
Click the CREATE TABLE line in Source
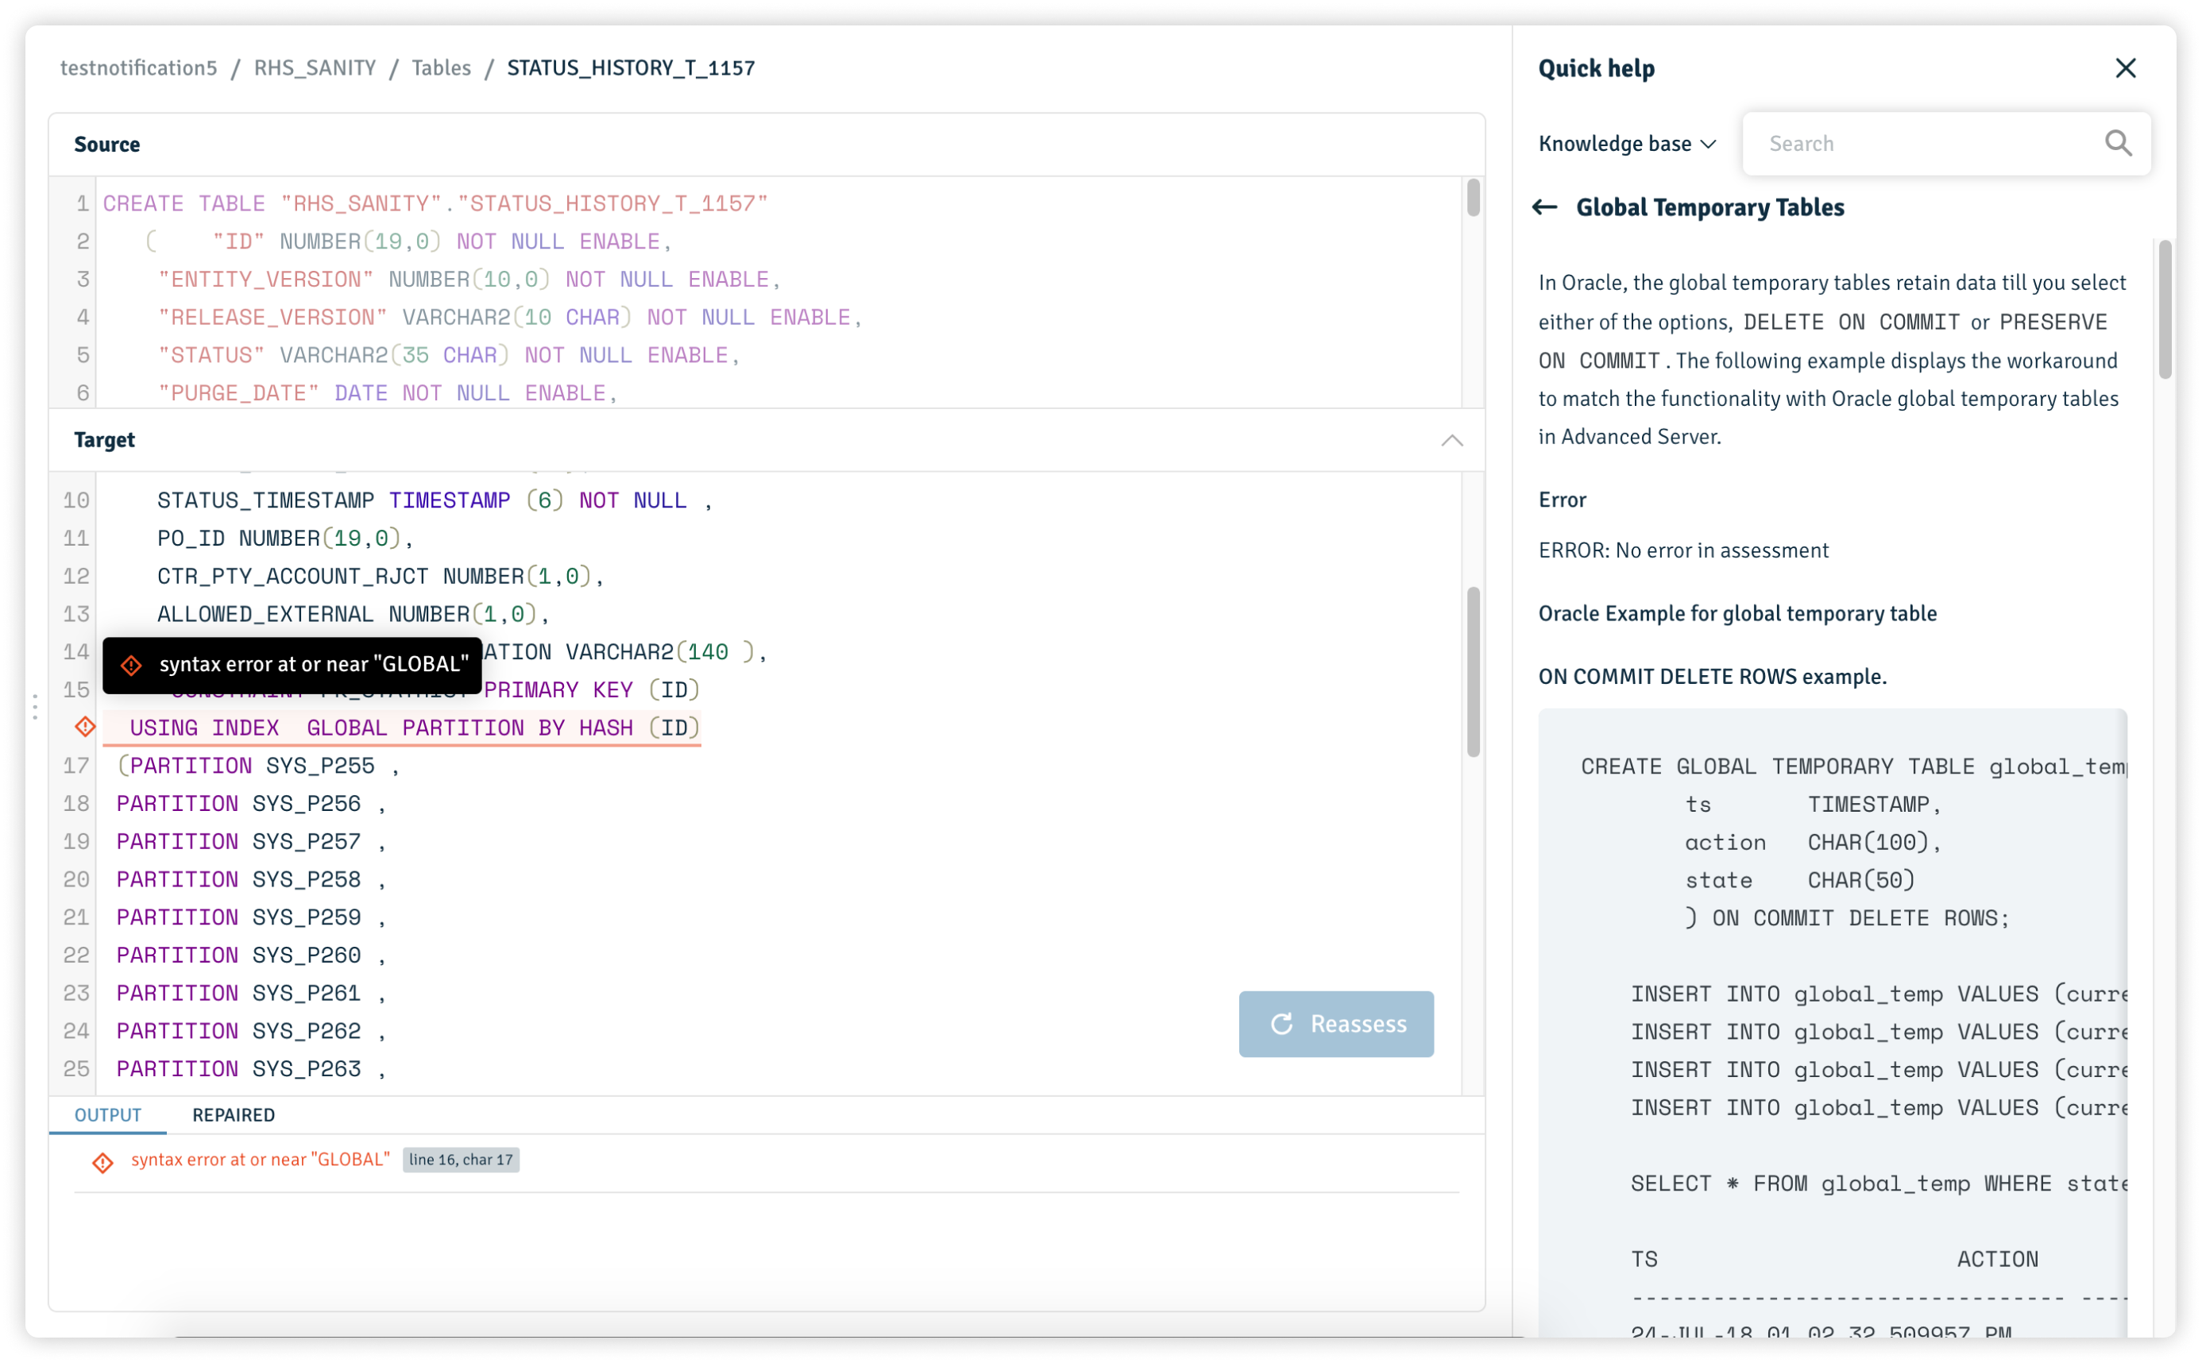tap(435, 203)
